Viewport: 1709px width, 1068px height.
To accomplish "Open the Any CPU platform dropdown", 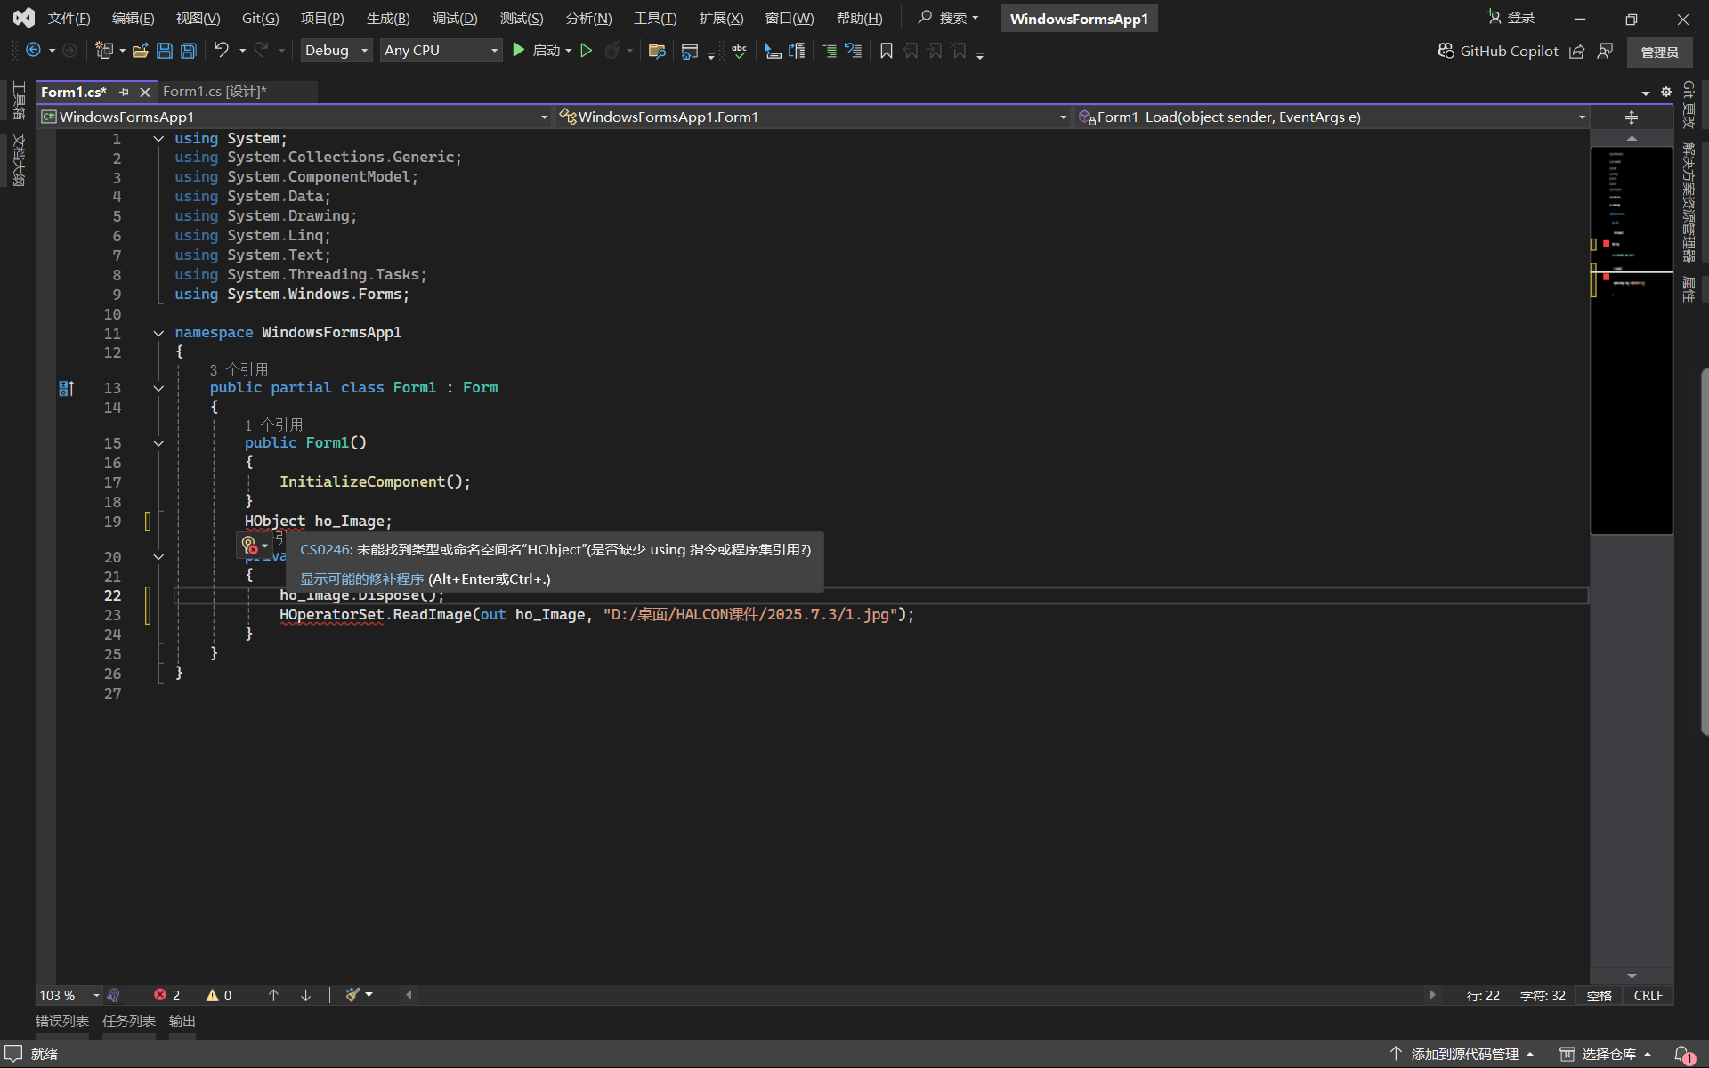I will pyautogui.click(x=441, y=51).
